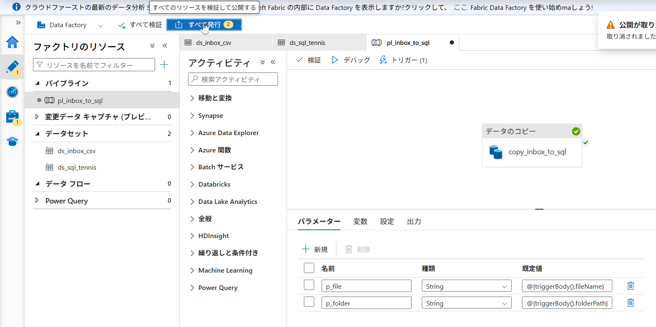Screen dimensions: 656x327
Task: Toggle the select-all checkbox in parameter header
Action: (x=309, y=268)
